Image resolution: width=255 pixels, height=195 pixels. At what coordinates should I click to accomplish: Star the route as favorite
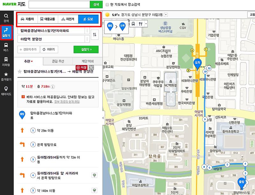pos(20,71)
